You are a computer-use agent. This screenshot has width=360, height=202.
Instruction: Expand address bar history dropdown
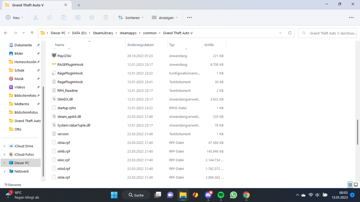[280, 33]
